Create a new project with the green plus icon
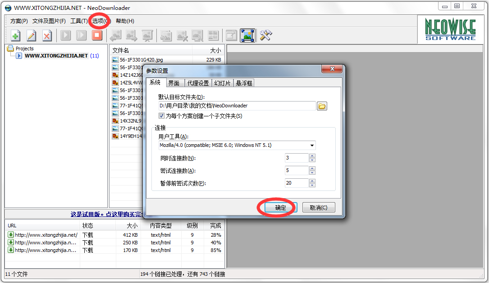Image resolution: width=489 pixels, height=283 pixels. point(15,35)
